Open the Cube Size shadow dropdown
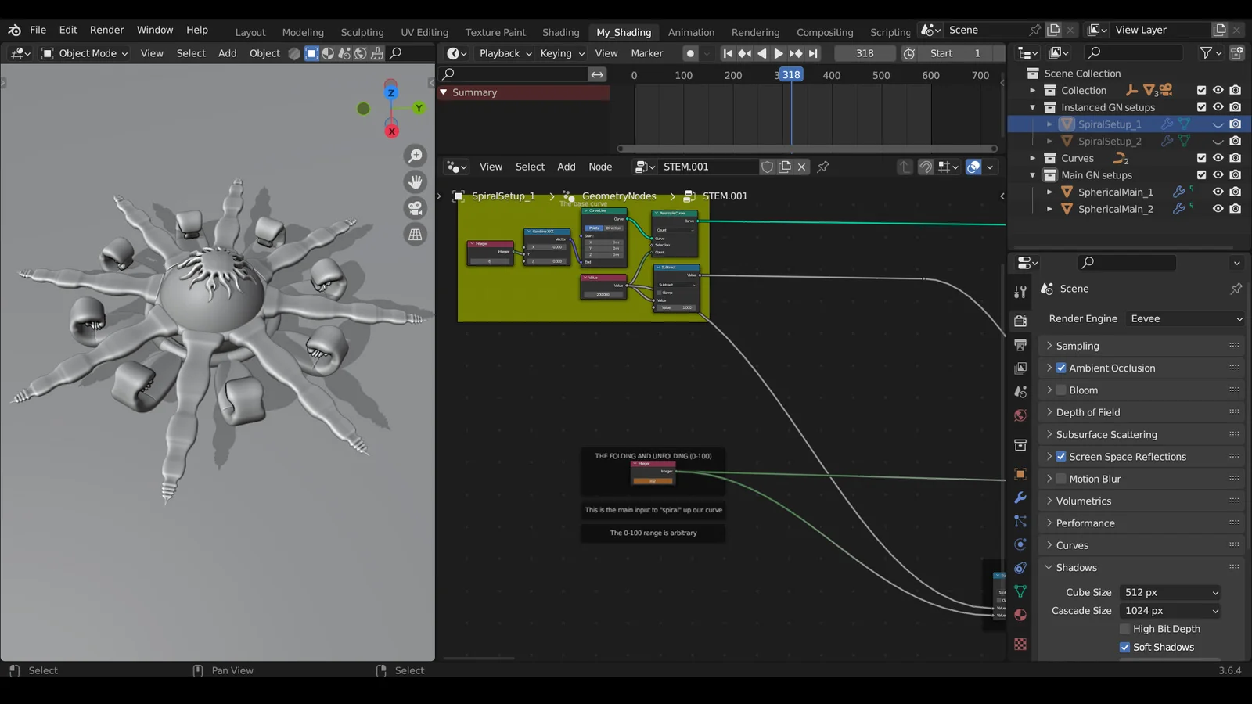This screenshot has width=1252, height=704. point(1169,592)
